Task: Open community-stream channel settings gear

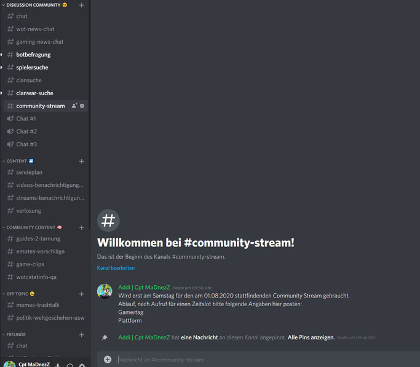Action: pyautogui.click(x=82, y=106)
